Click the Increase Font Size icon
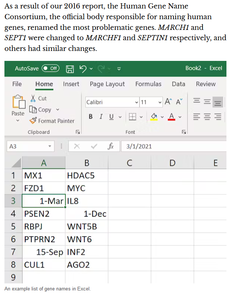The width and height of the screenshot is (232, 293). click(168, 102)
